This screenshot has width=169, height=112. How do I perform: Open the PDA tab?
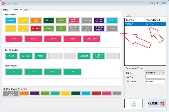(26, 10)
